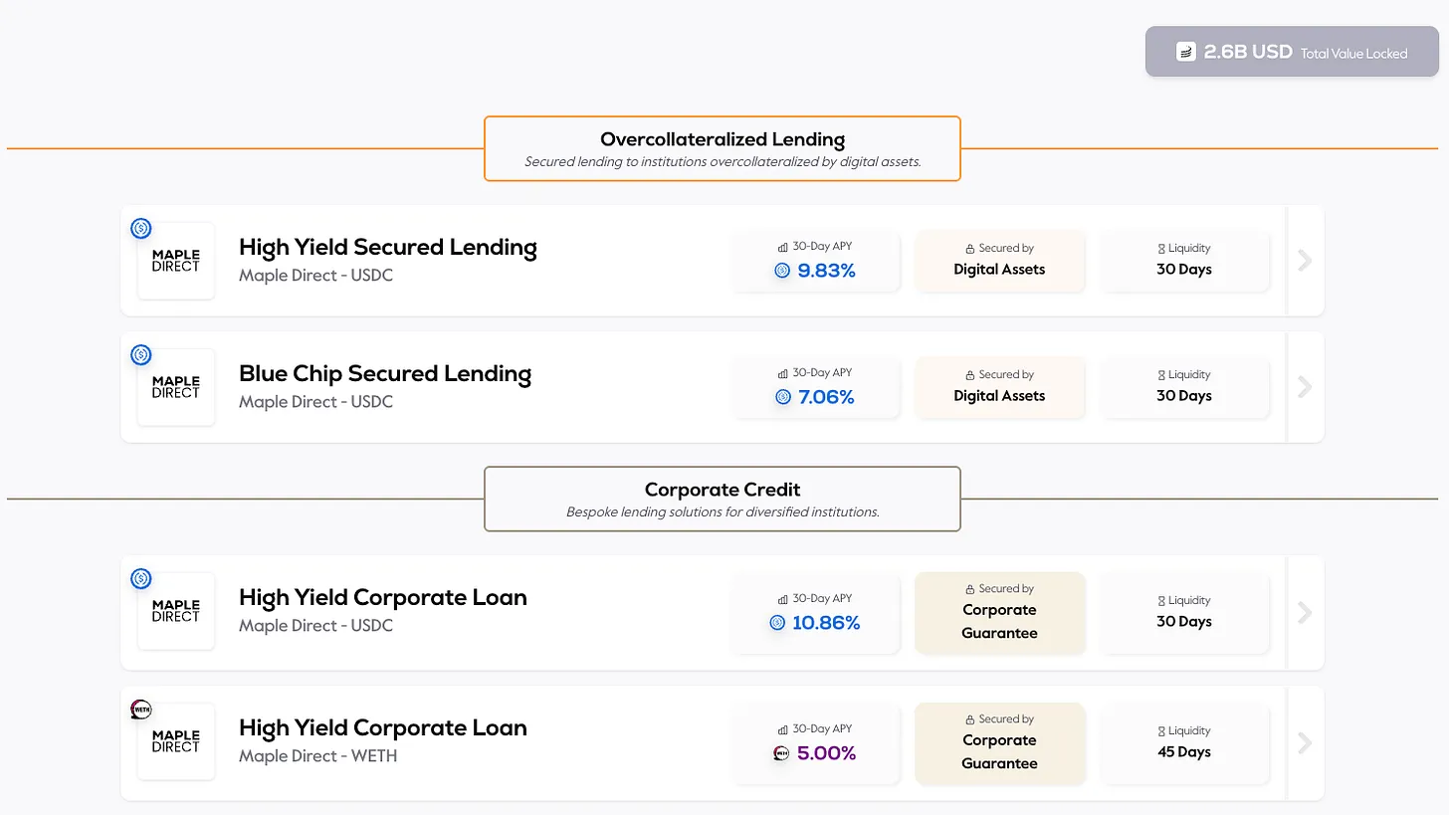Viewport: 1449px width, 815px height.
Task: Expand the High Yield Secured Lending pool chevron
Action: point(1305,260)
